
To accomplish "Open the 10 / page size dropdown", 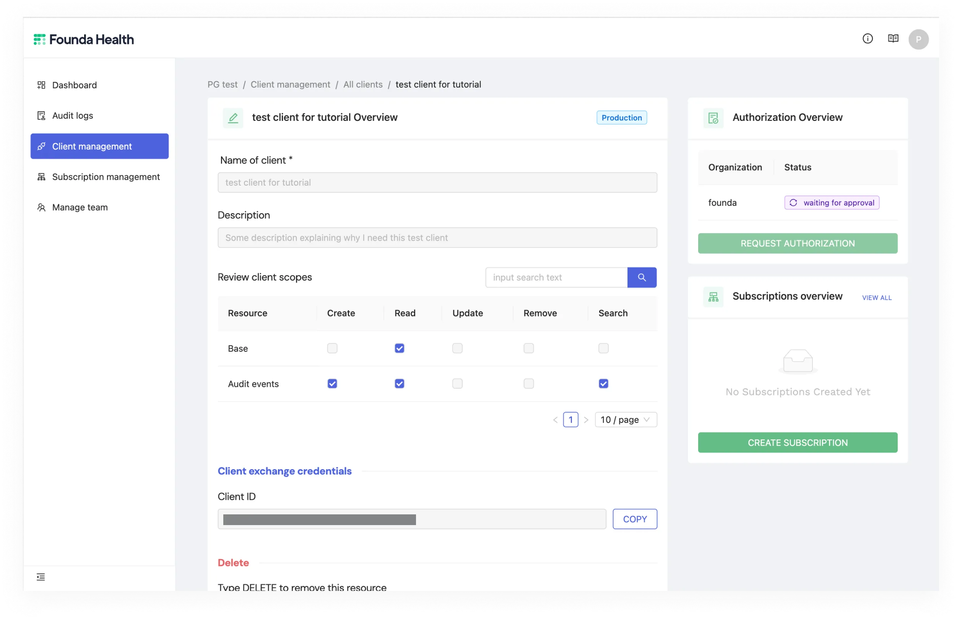I will coord(626,420).
